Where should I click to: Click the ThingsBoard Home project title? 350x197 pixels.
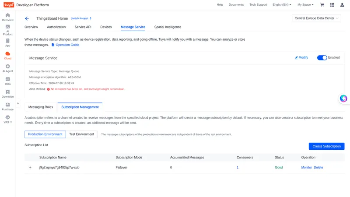coord(52,18)
